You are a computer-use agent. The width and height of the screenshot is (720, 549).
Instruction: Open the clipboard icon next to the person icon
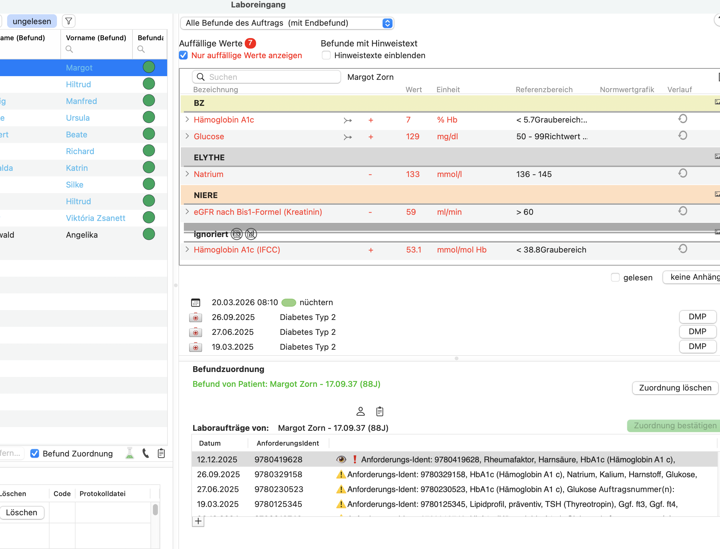click(380, 411)
